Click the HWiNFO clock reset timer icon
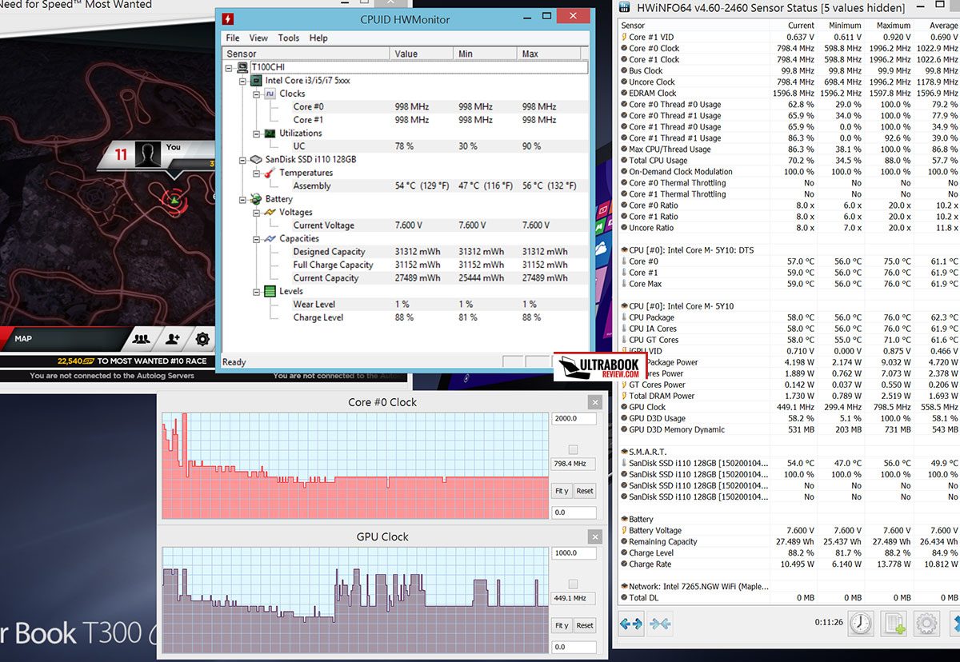The image size is (960, 662). (x=861, y=623)
